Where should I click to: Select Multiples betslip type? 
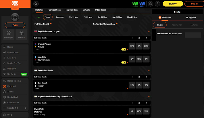tap(194, 25)
